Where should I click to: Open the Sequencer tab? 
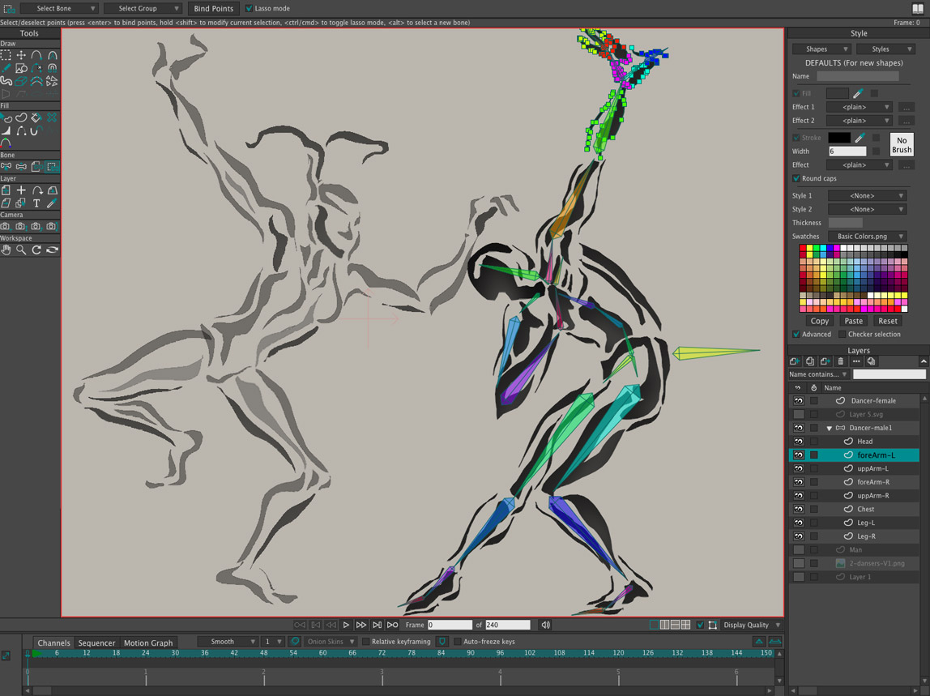pyautogui.click(x=96, y=643)
